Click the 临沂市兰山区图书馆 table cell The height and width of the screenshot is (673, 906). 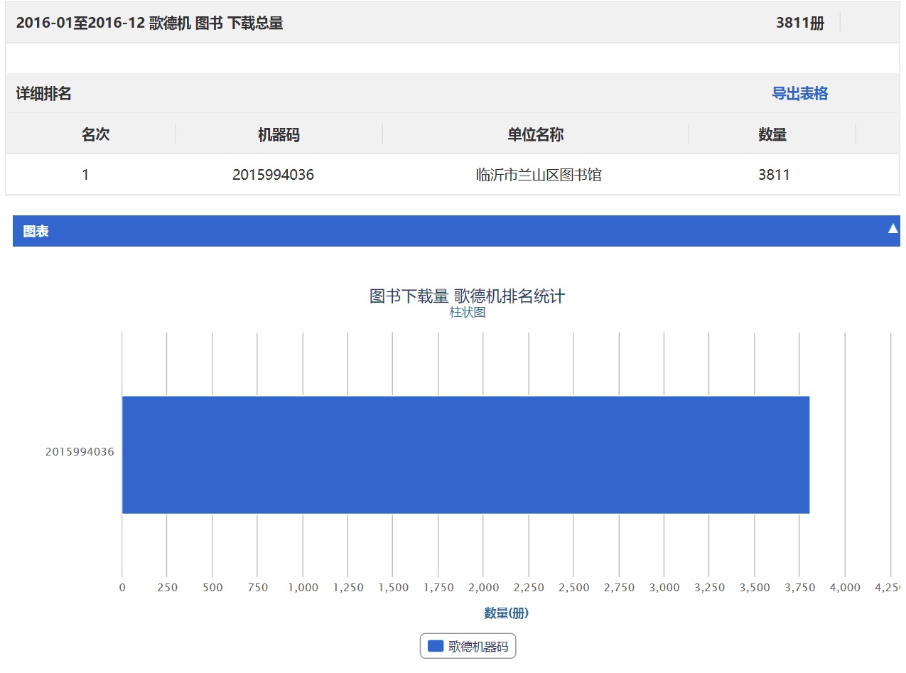(539, 175)
